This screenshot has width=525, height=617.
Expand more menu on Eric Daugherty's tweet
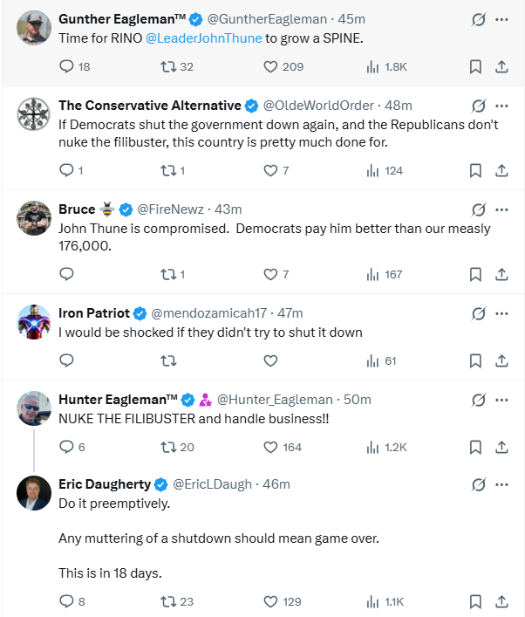click(501, 484)
